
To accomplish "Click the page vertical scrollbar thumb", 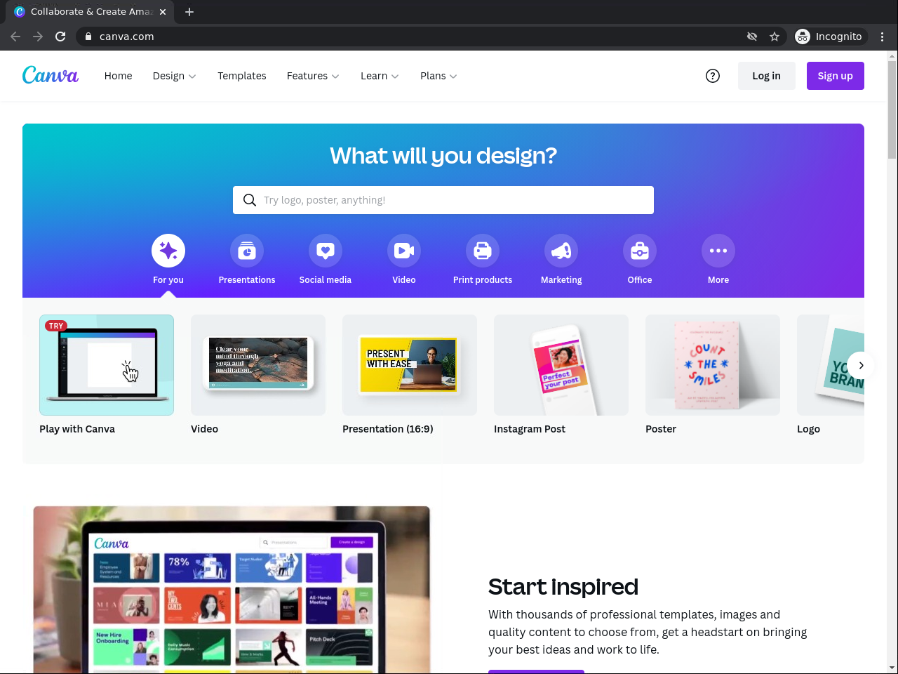I will (892, 110).
